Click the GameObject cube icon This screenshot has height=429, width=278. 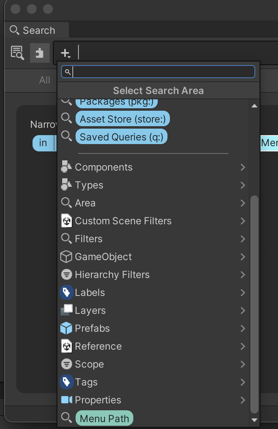click(66, 257)
